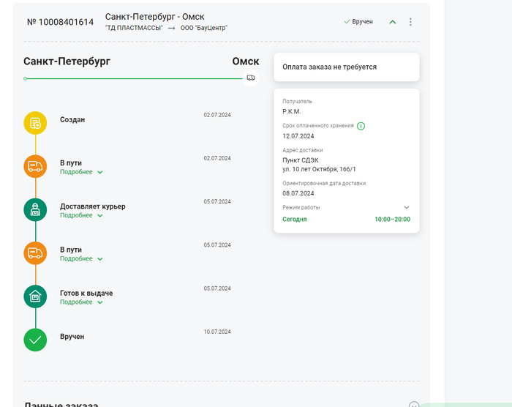The width and height of the screenshot is (512, 407).
Task: Open "Подробнее" under the second "В пути"
Action: (x=80, y=258)
